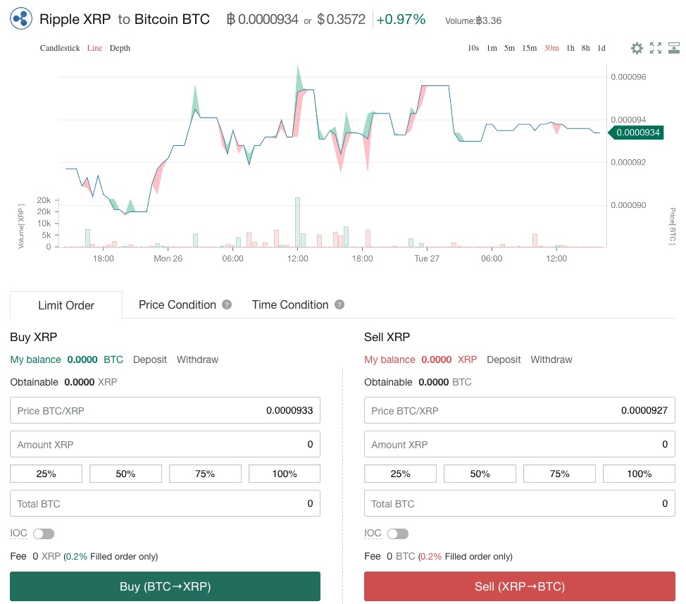Focus the Sell Price BTC/XRP field
This screenshot has height=604, width=686.
pos(520,411)
